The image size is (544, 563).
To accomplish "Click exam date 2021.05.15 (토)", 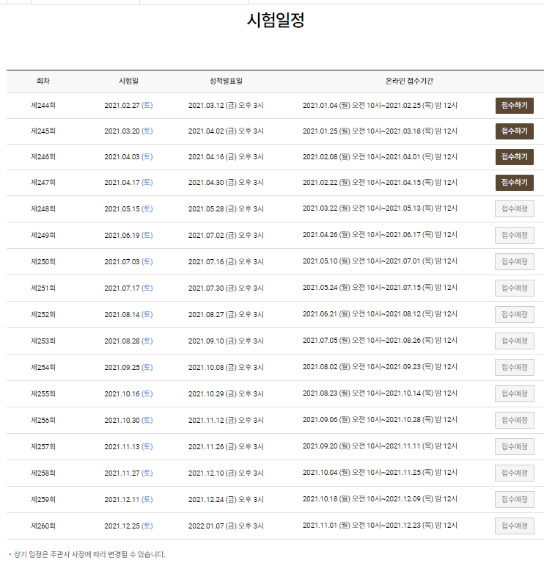I will 128,208.
